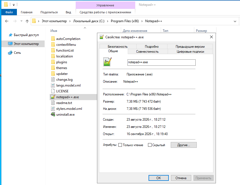Sort by 'Дата изменения' column header
The image size is (240, 185).
[x=135, y=31]
